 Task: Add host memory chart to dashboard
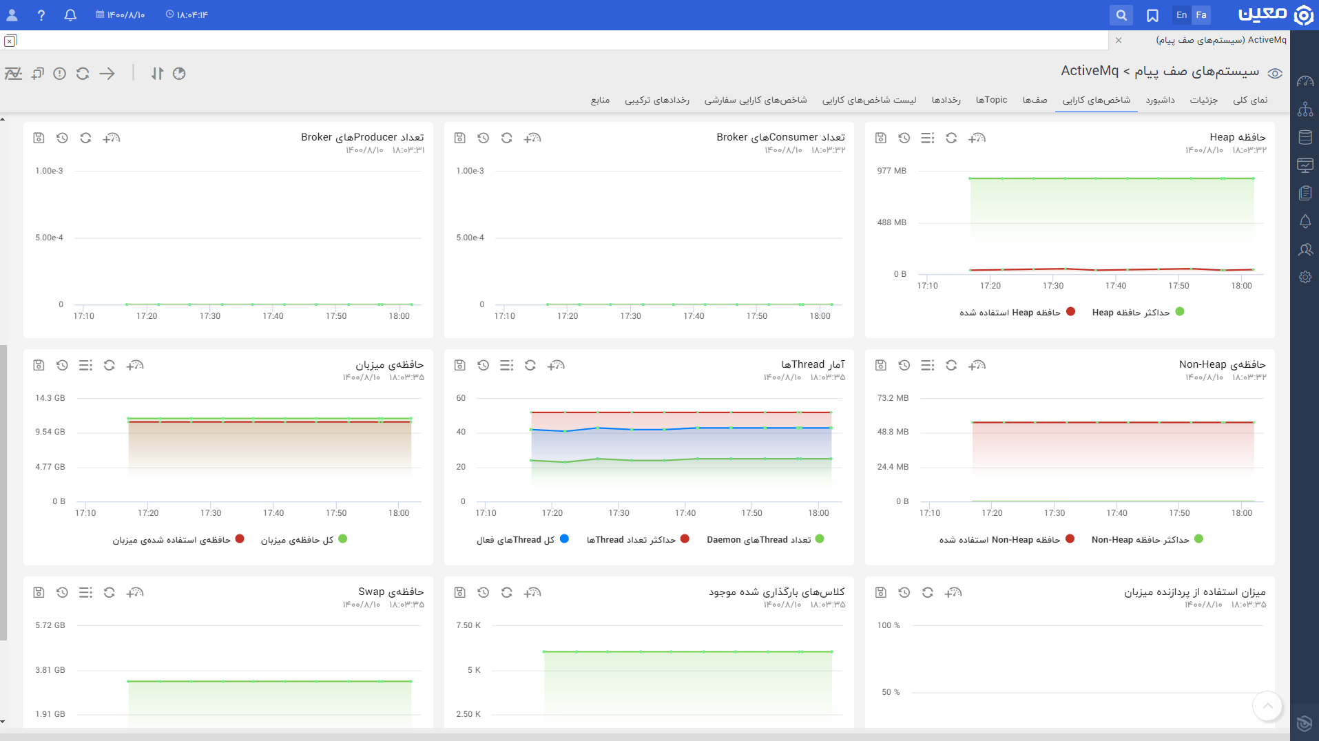[x=135, y=365]
